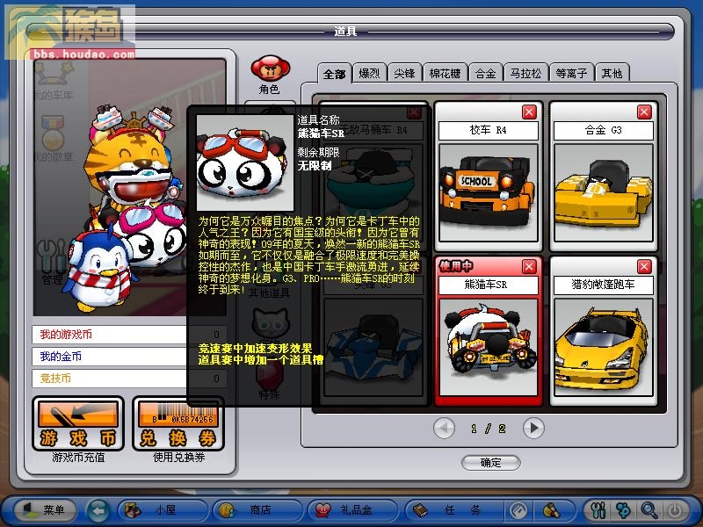Click the panda kart preview image in tooltip
Image resolution: width=703 pixels, height=527 pixels.
(x=245, y=162)
